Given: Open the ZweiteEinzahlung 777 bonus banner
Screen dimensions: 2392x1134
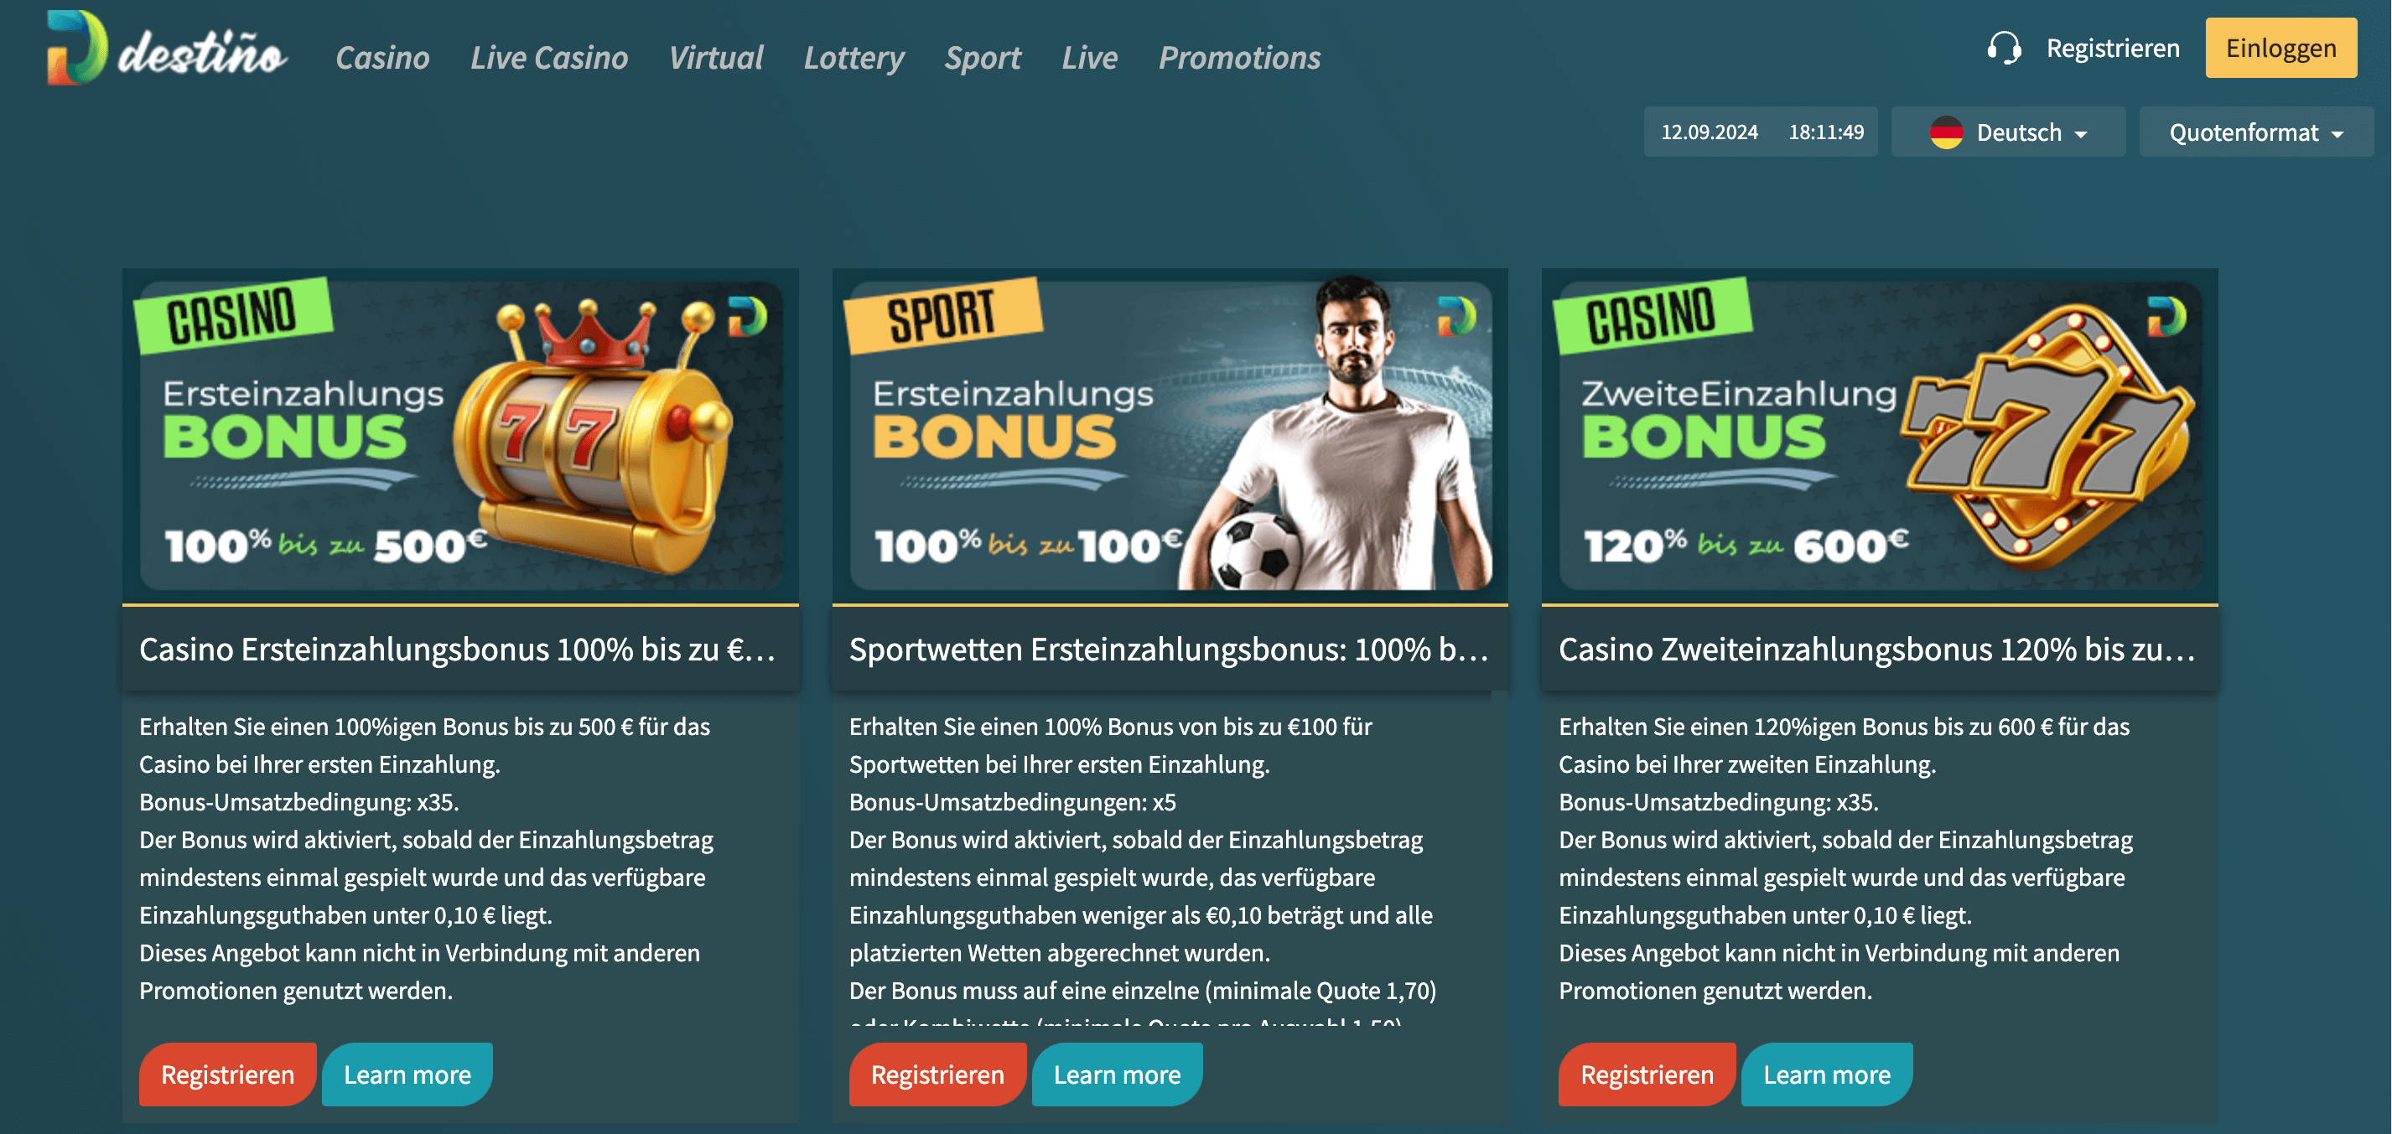Looking at the screenshot, I should 1880,436.
